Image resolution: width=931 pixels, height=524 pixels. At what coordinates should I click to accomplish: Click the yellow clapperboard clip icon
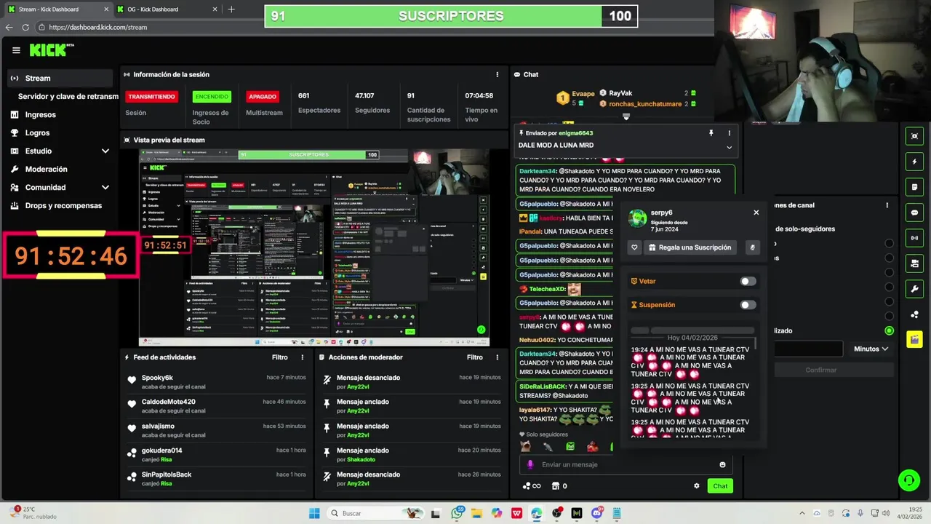click(x=914, y=340)
